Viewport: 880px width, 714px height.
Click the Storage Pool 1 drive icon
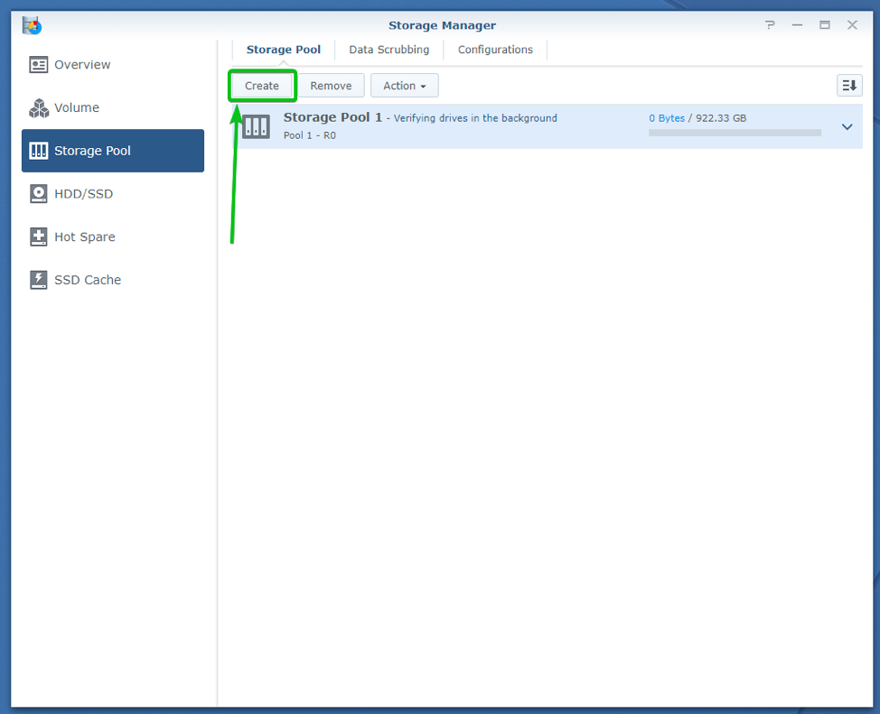257,126
